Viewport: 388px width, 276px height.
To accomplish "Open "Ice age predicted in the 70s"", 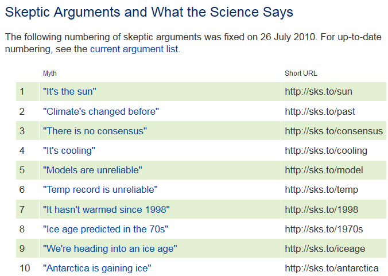I will coord(106,229).
